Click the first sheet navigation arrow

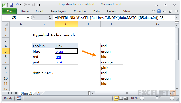(x=4, y=93)
